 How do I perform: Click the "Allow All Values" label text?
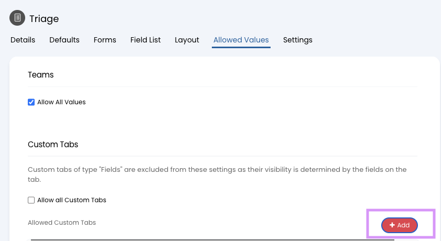[61, 102]
